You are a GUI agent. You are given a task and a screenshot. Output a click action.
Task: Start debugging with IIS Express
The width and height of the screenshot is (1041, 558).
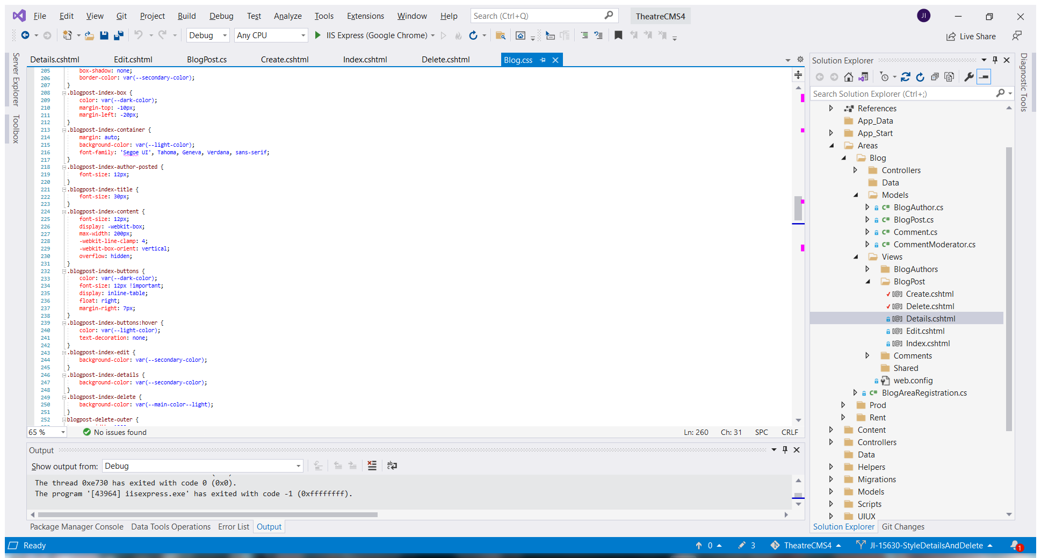click(317, 35)
